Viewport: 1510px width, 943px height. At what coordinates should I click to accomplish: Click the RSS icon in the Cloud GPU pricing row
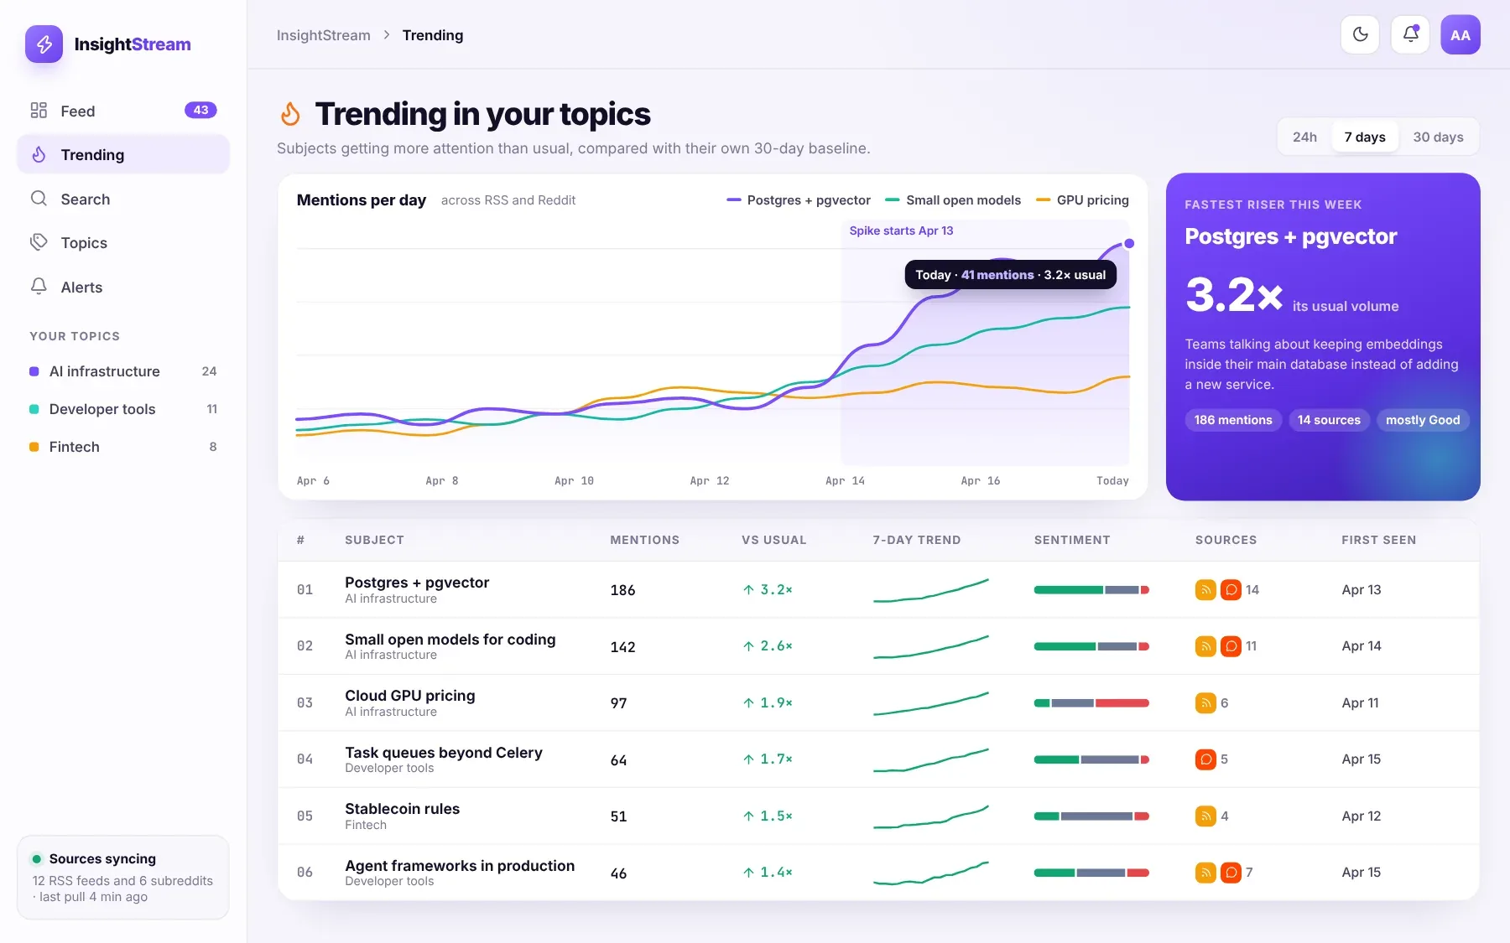coord(1205,703)
